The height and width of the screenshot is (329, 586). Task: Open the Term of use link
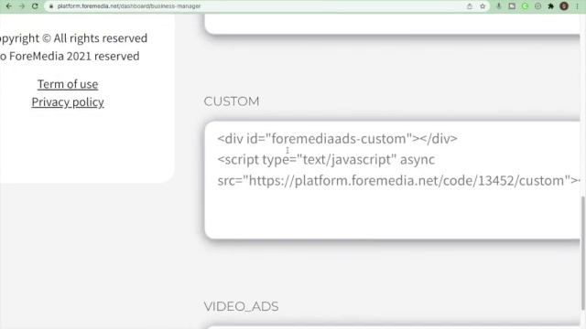68,84
